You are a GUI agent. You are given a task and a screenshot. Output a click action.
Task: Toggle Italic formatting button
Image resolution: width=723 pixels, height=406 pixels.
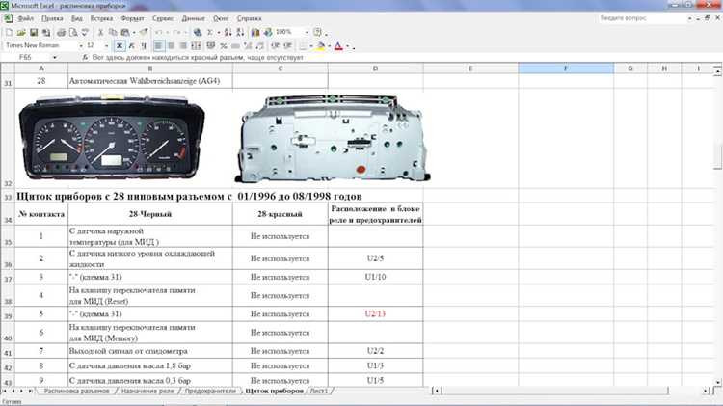[x=132, y=46]
